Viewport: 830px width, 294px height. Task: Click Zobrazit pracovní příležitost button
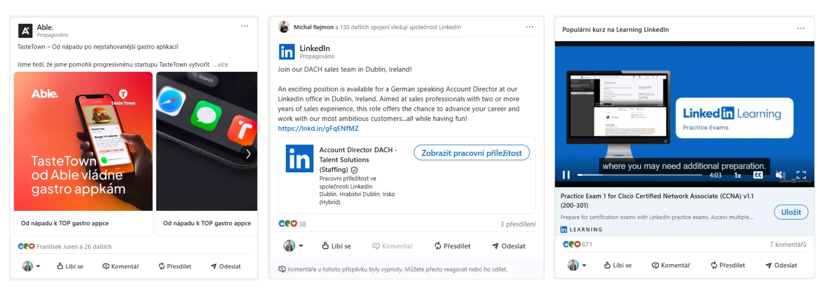click(471, 153)
